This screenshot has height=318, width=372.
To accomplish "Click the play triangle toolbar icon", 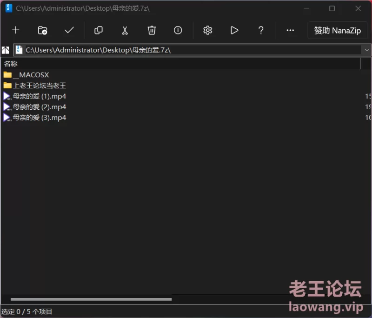I will click(x=234, y=30).
